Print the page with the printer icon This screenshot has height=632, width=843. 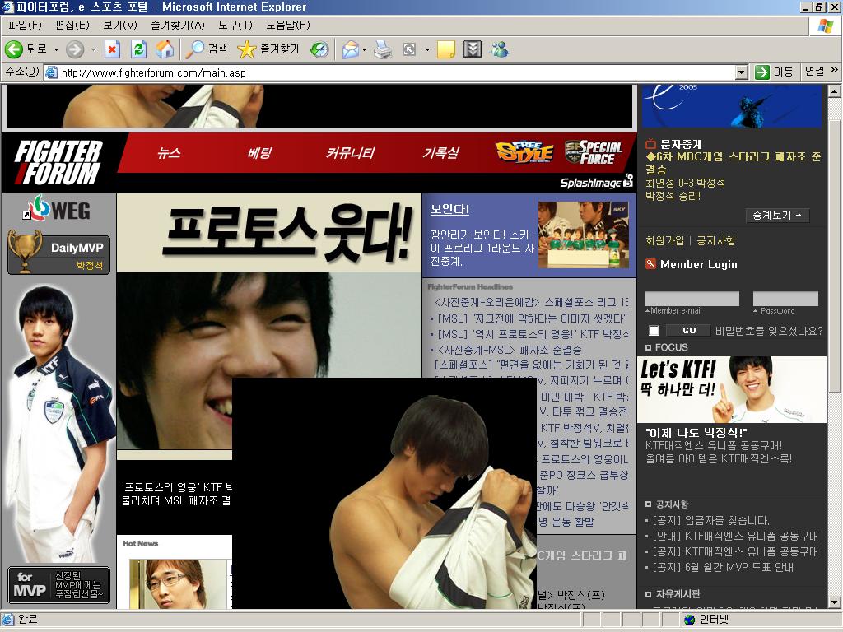(x=383, y=49)
